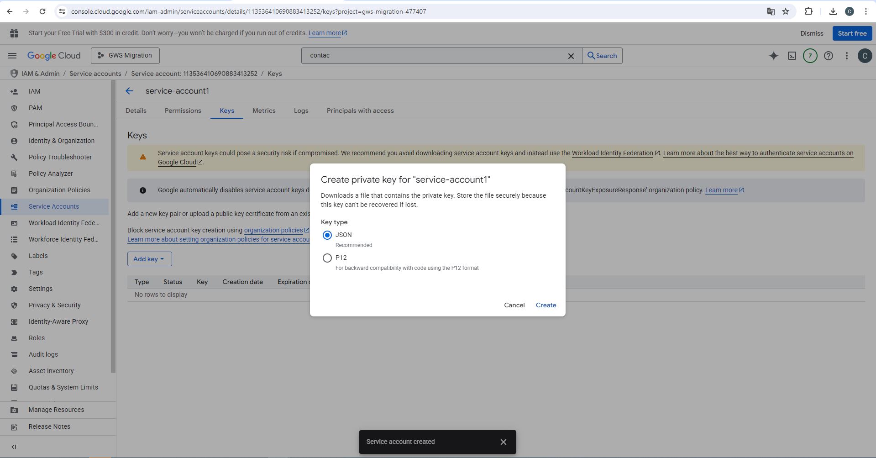Expand the Add key dropdown
The height and width of the screenshot is (458, 876).
(149, 259)
